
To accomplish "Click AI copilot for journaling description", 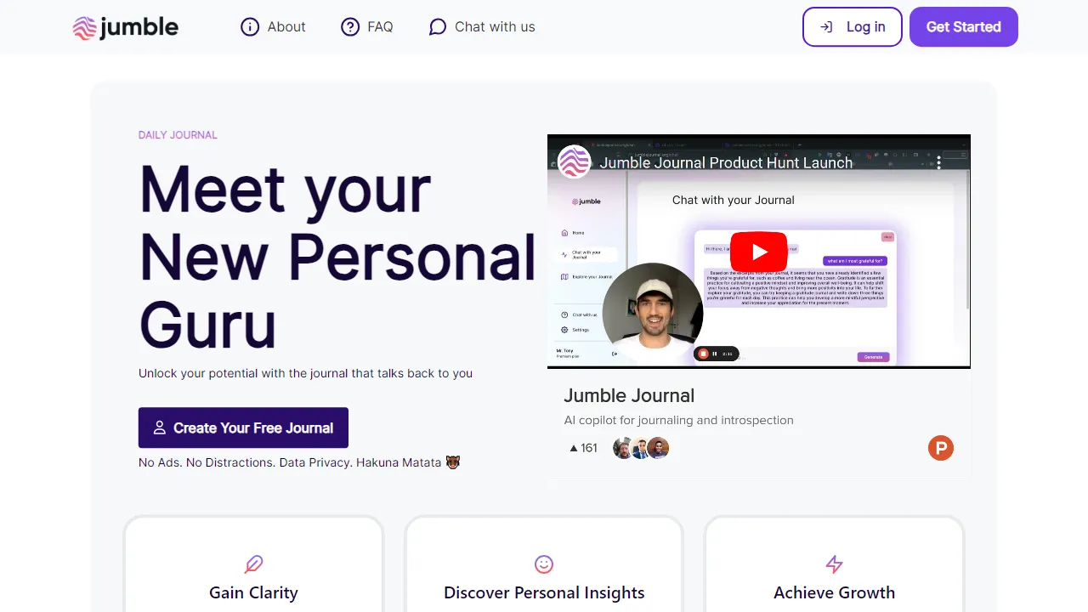I will [x=679, y=420].
